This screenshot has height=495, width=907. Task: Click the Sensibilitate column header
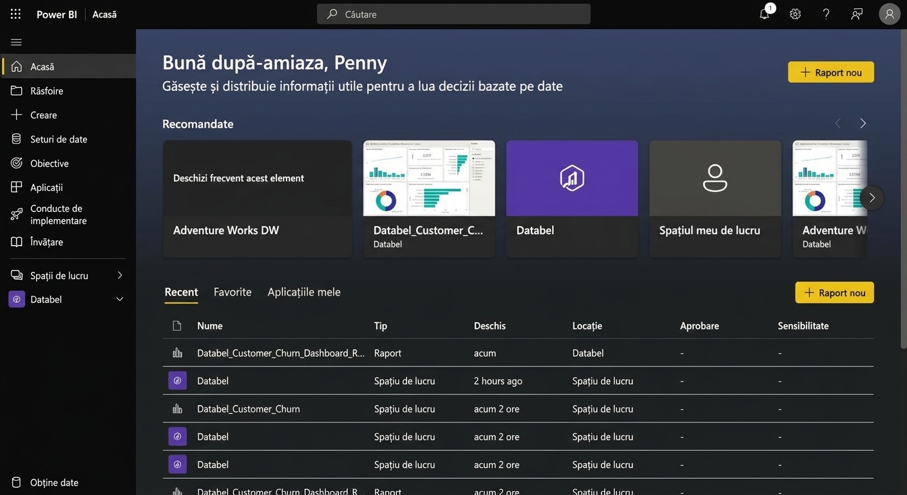tap(803, 325)
